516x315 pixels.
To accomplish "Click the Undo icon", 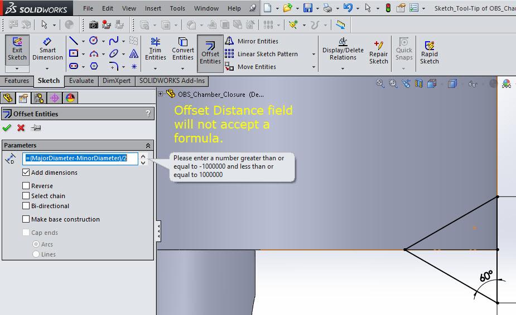I will point(348,8).
